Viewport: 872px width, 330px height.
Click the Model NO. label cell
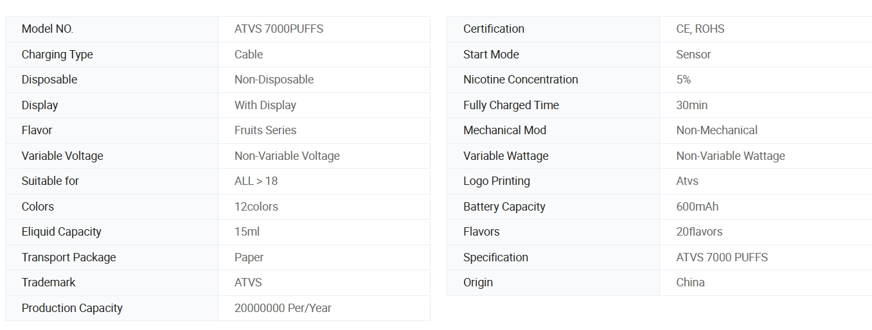click(48, 29)
